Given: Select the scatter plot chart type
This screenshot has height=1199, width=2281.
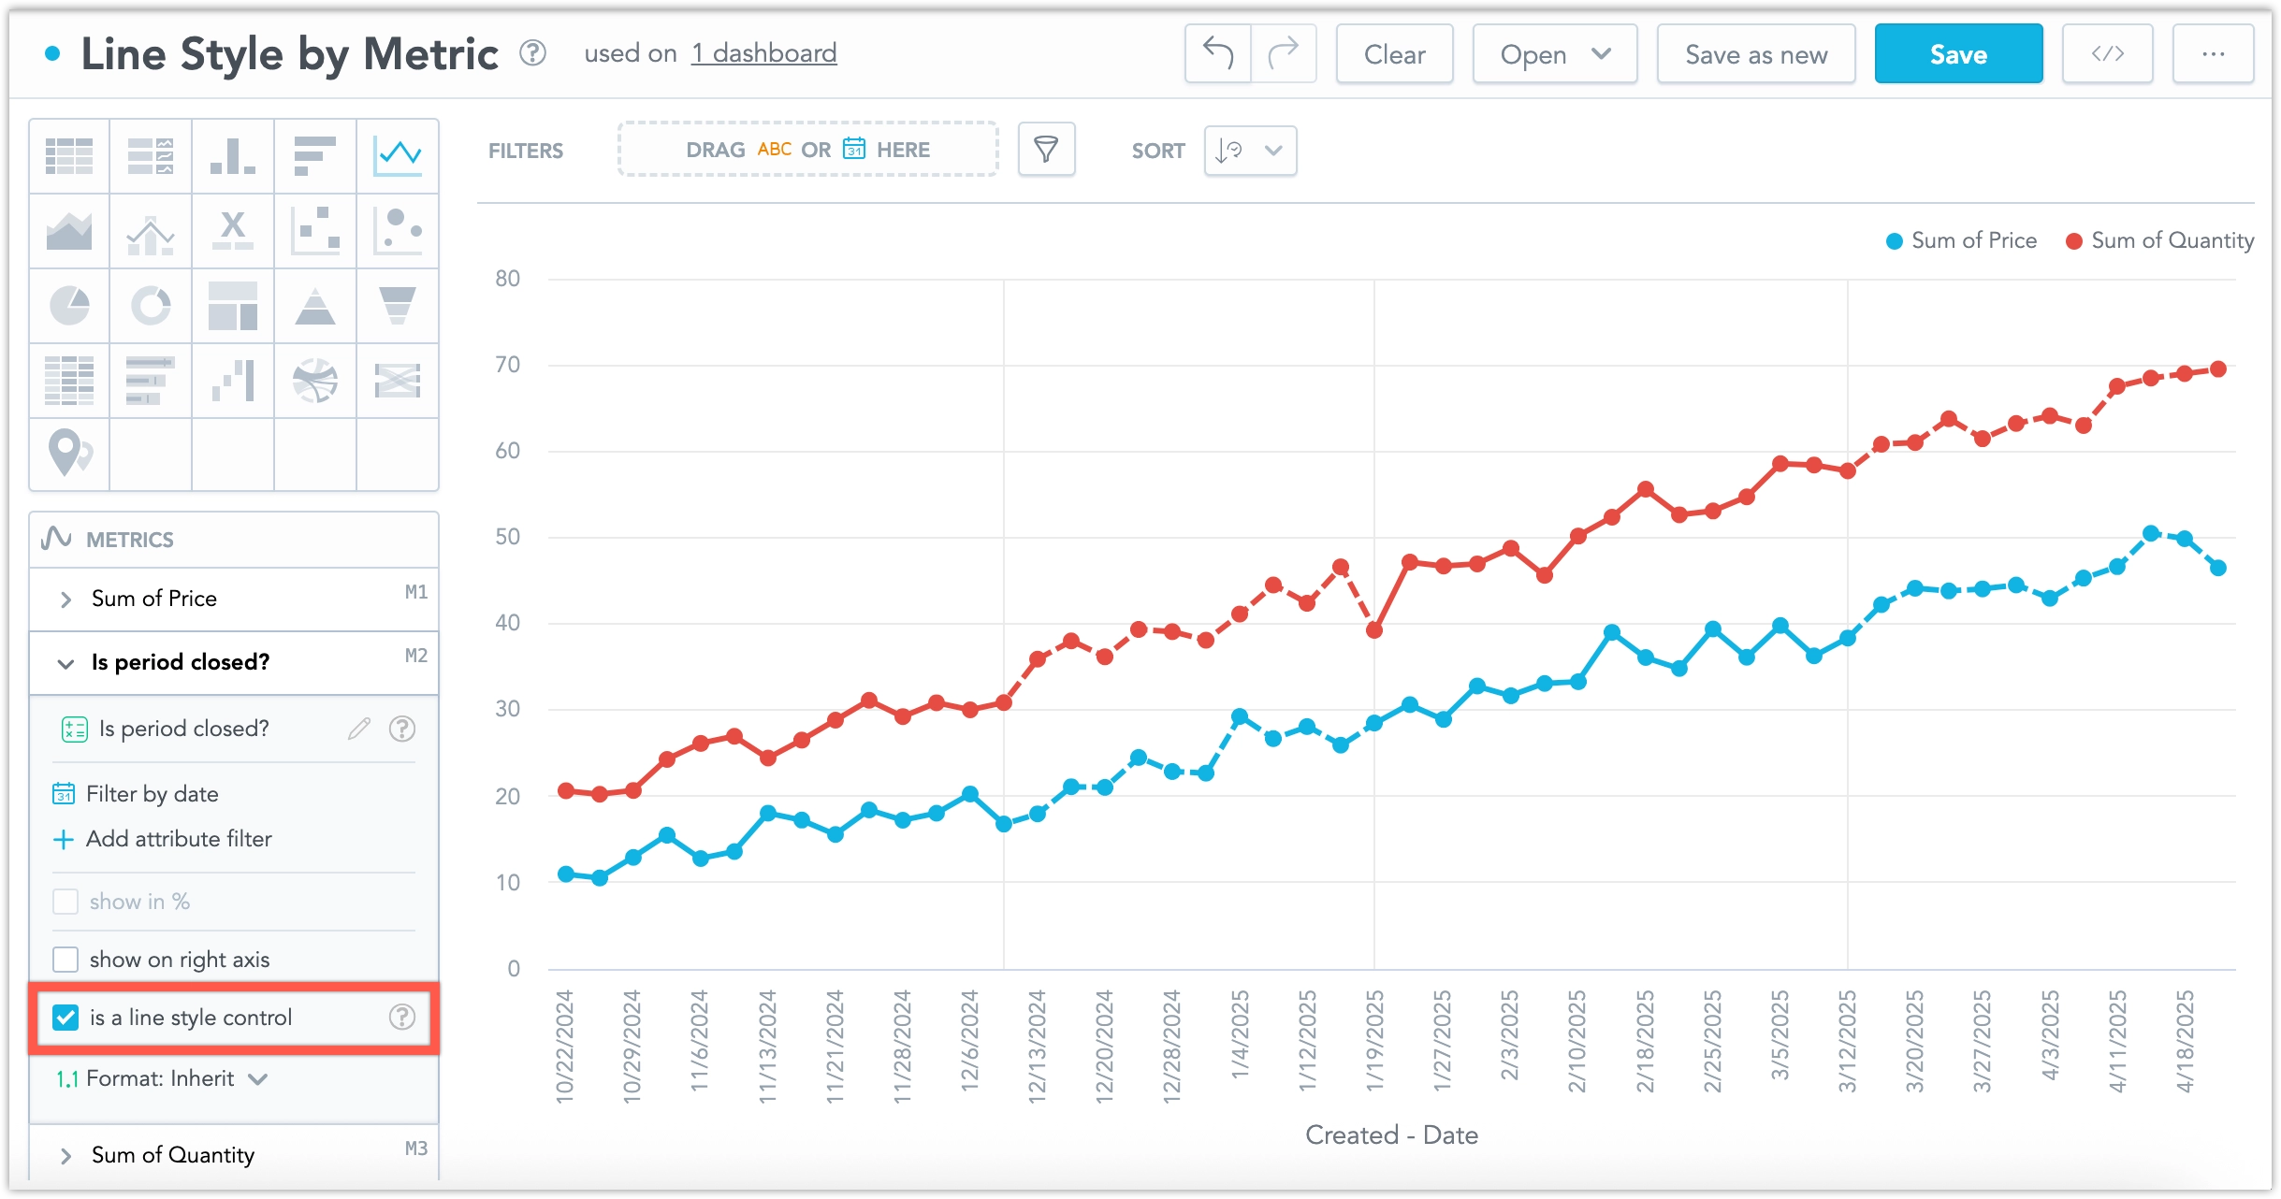Looking at the screenshot, I should [314, 230].
